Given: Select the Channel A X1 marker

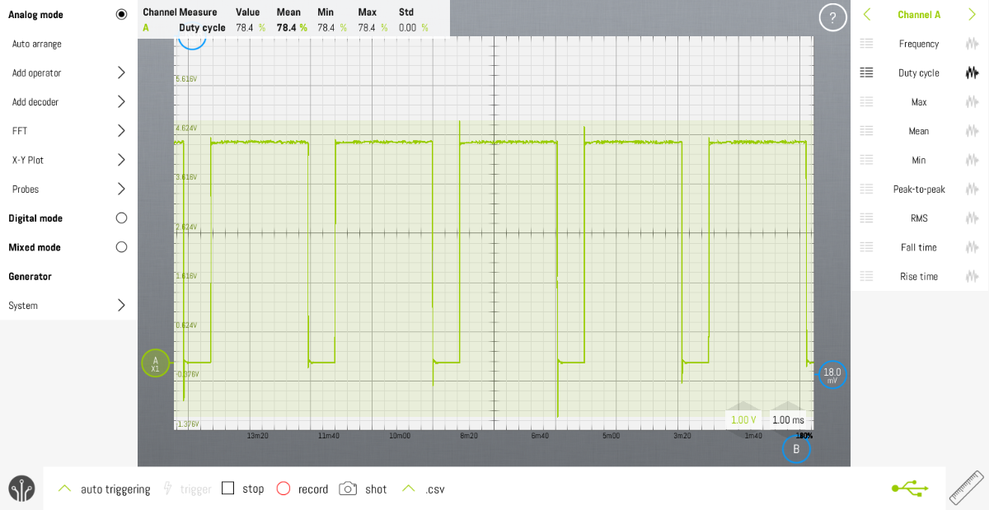Looking at the screenshot, I should [155, 363].
